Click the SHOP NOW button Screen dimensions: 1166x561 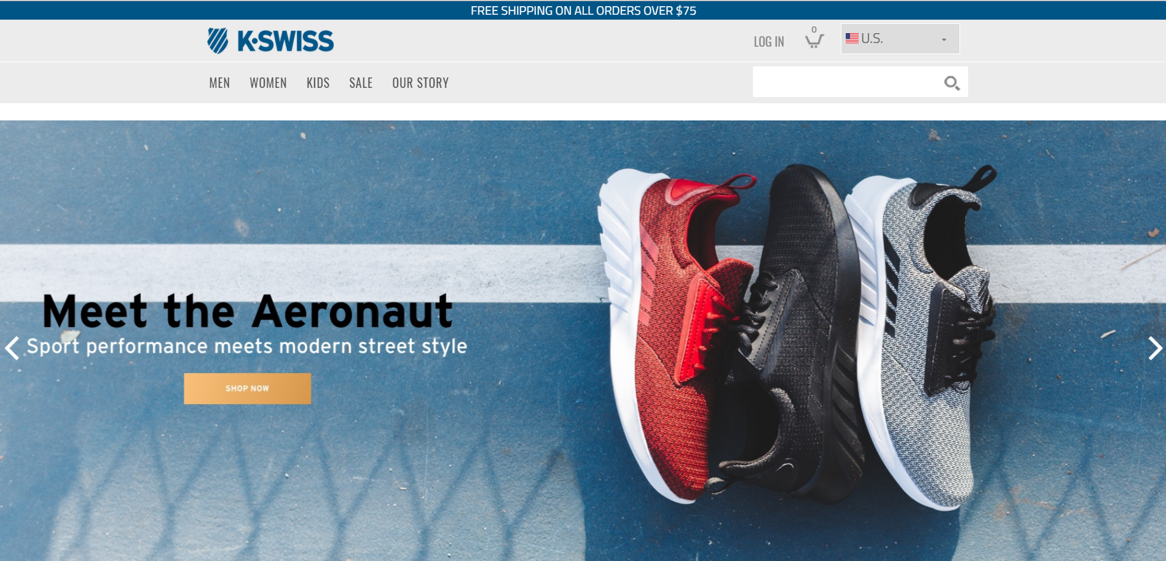pyautogui.click(x=247, y=388)
